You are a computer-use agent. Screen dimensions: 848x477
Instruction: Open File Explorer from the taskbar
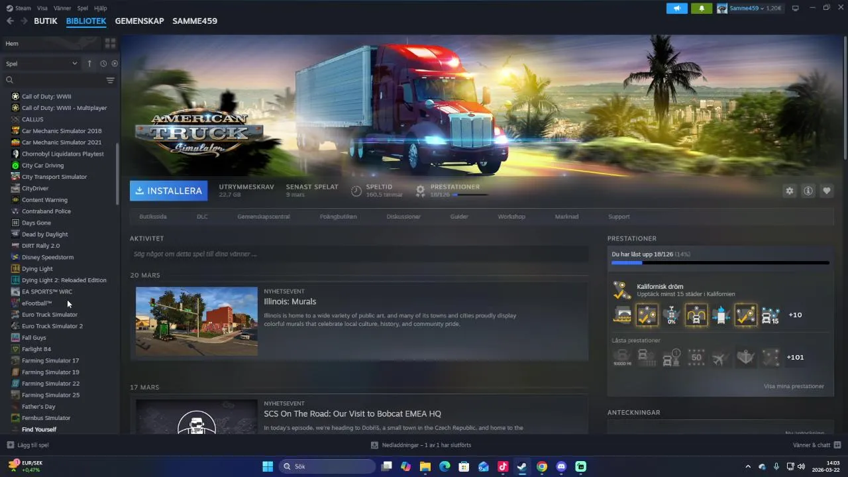click(425, 466)
